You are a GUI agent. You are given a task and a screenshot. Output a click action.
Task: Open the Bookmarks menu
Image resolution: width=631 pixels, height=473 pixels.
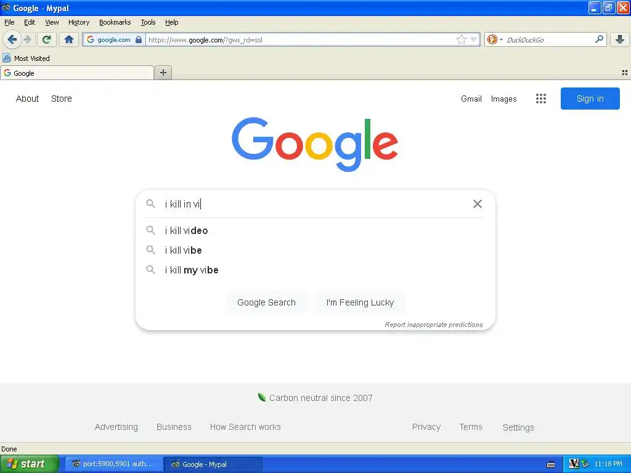(x=115, y=22)
